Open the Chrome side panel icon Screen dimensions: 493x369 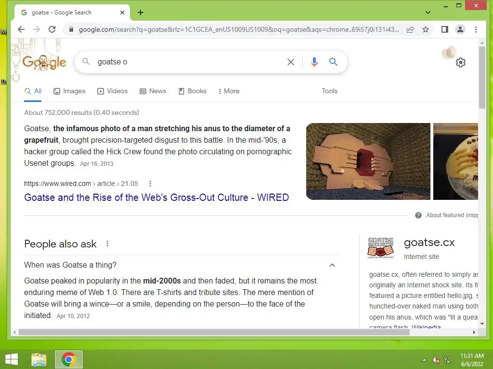tap(444, 29)
